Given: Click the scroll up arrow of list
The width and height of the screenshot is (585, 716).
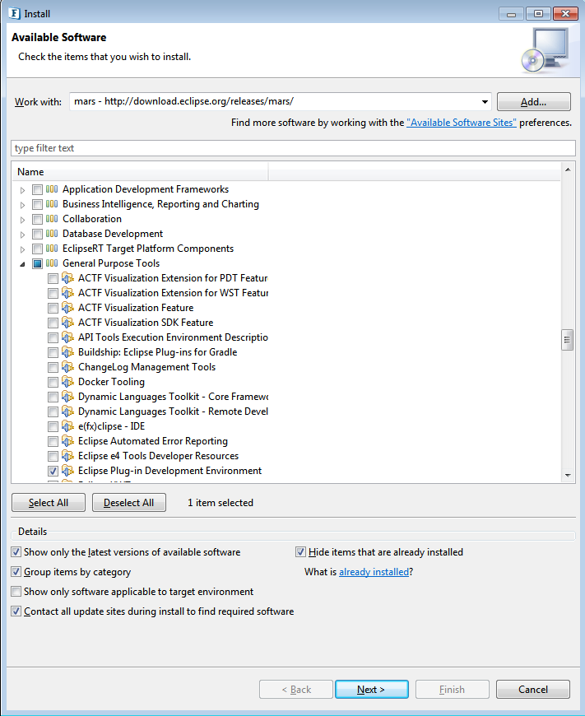Looking at the screenshot, I should (568, 170).
